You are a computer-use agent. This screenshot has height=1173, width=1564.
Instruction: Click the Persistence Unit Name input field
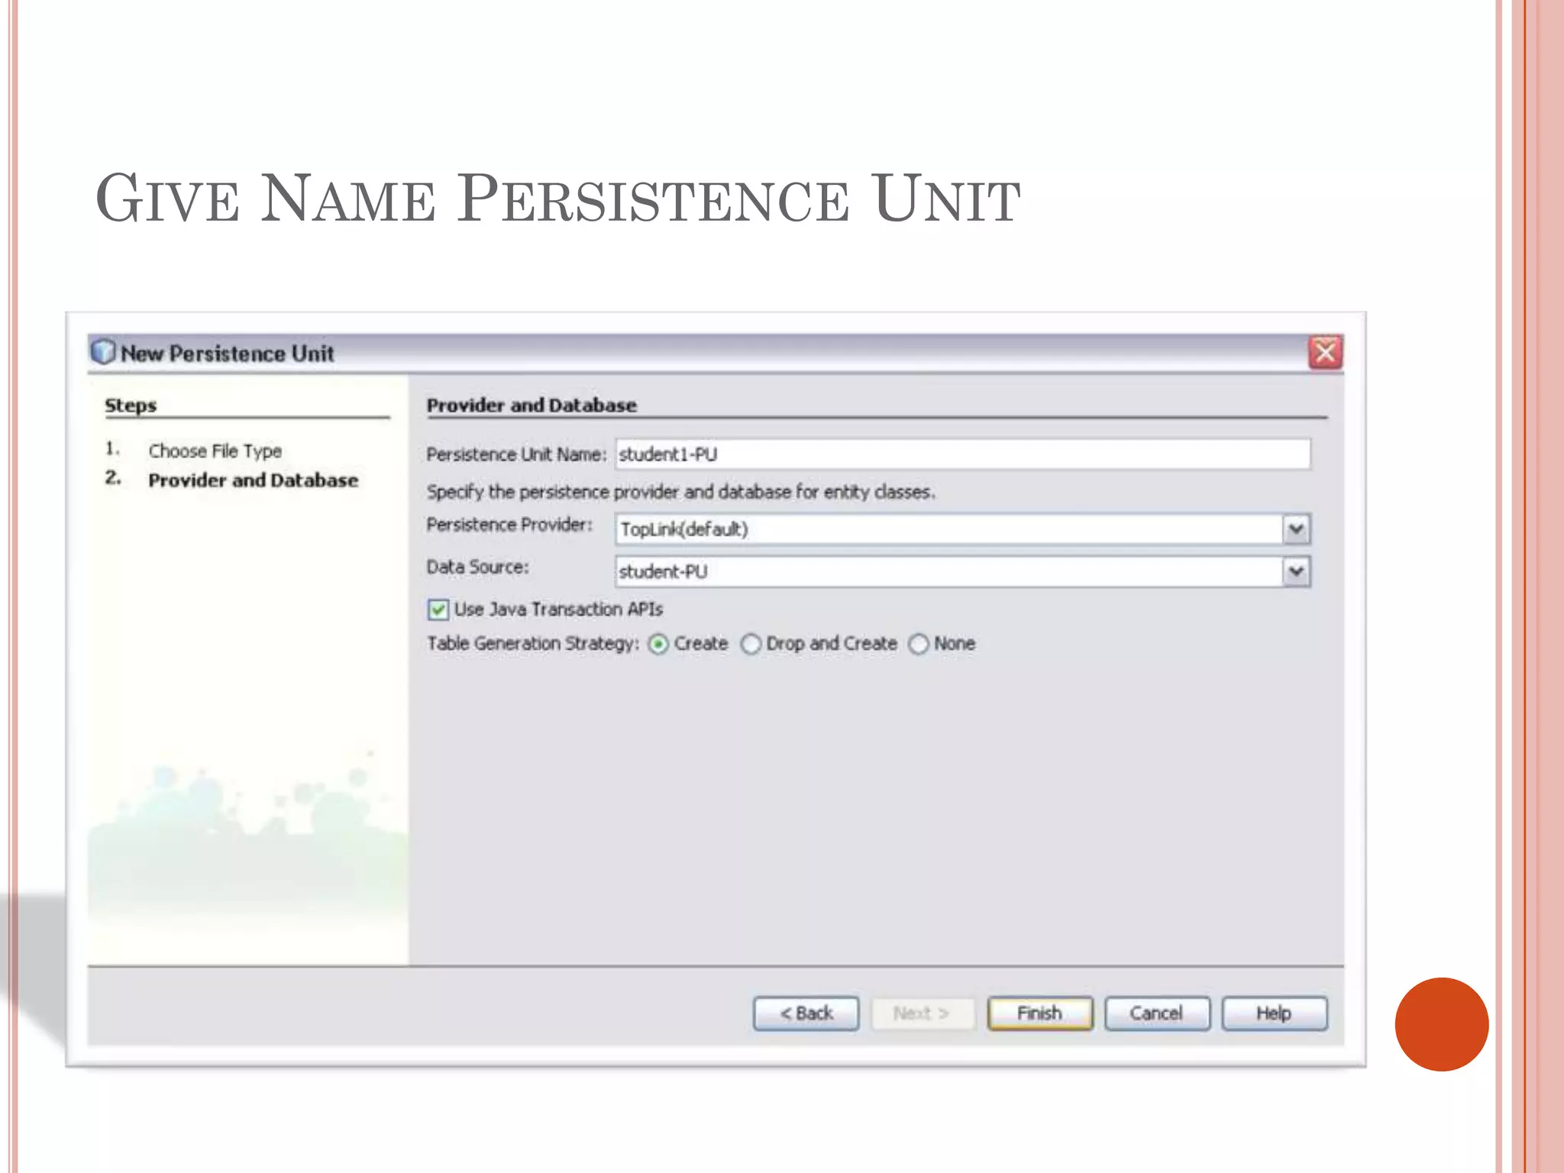click(x=963, y=454)
